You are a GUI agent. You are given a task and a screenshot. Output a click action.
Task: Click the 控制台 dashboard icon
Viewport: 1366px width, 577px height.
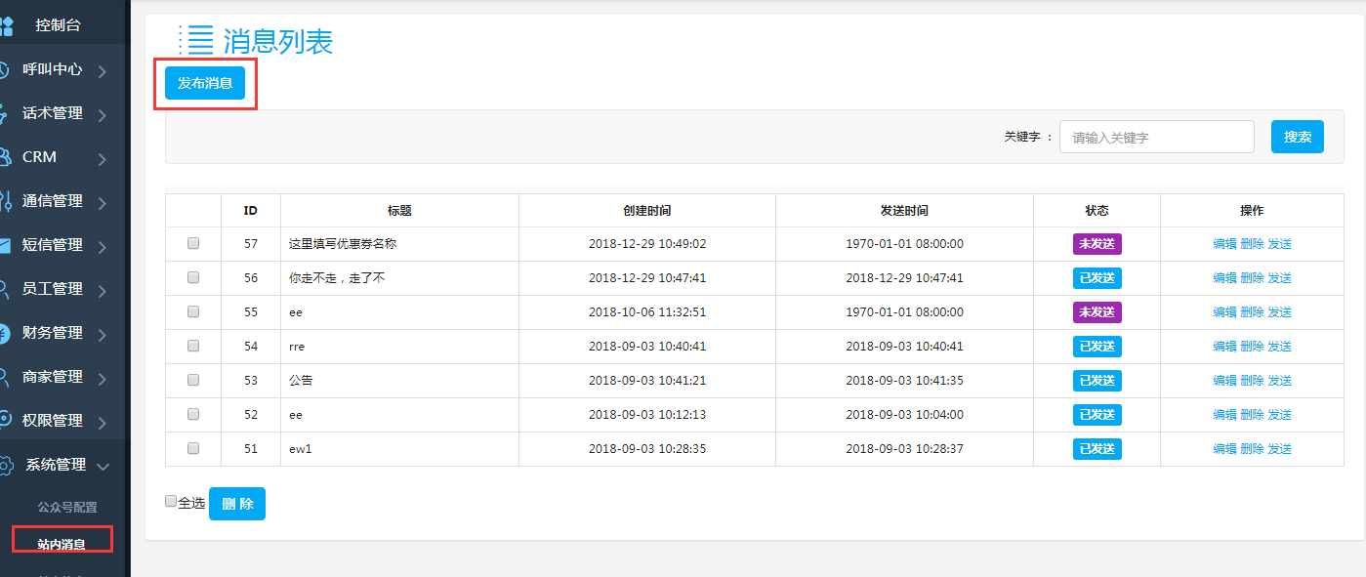coord(6,26)
